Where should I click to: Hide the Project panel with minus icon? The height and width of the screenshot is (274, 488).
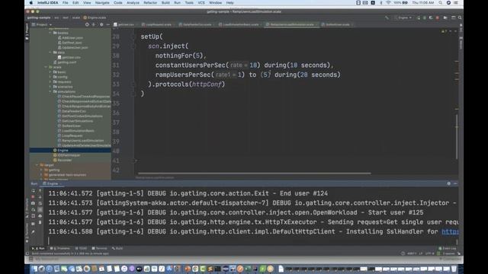pos(108,24)
